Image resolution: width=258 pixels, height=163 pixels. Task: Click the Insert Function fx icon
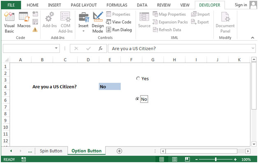(x=100, y=49)
